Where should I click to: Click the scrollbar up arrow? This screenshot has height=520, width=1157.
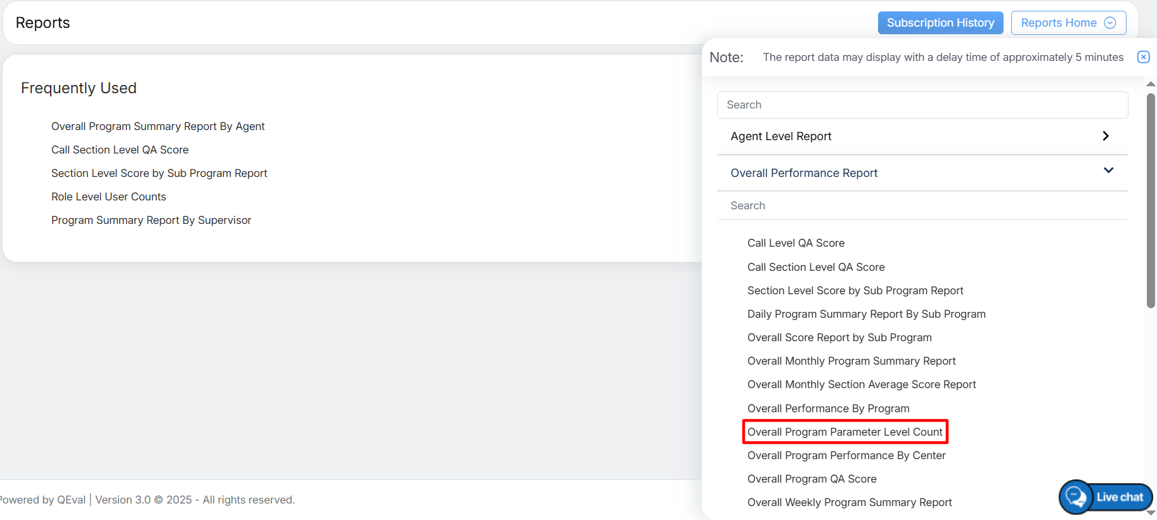[x=1151, y=84]
